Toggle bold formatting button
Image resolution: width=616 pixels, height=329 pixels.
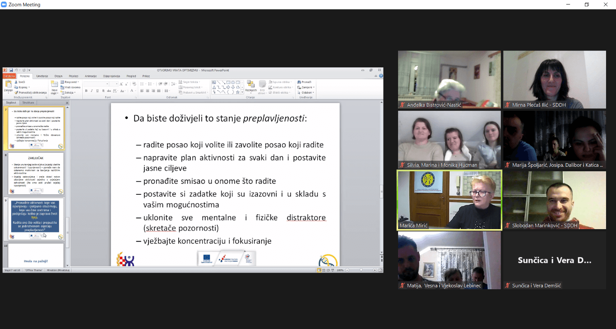86,91
